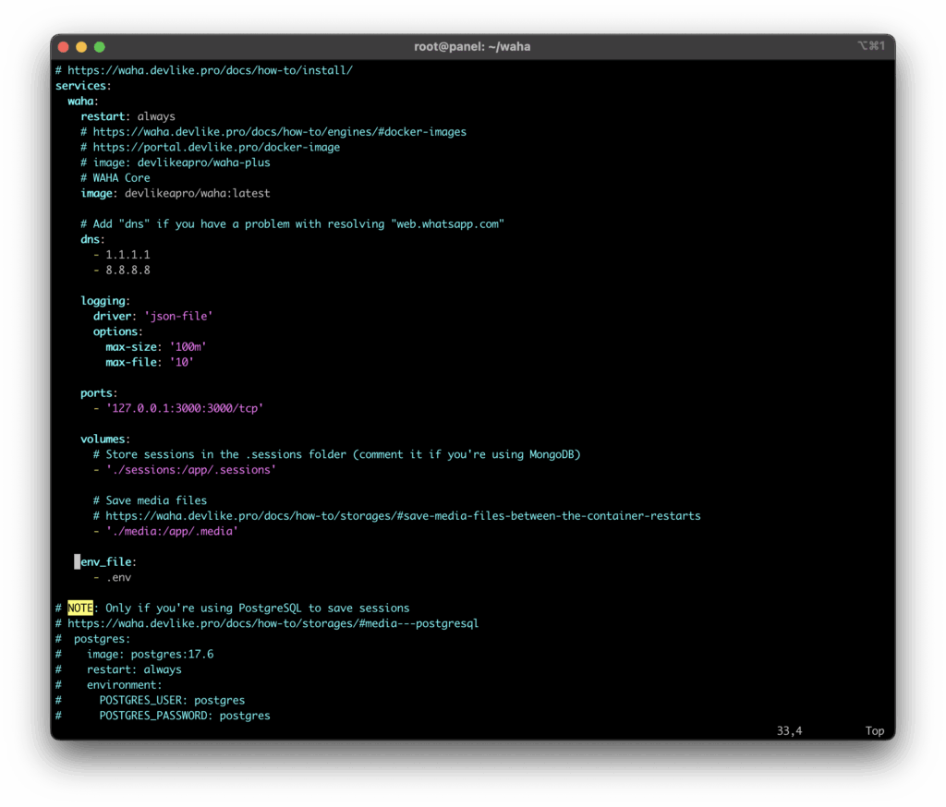
Task: Click the './sessions:/app/.sessions' volume entry
Action: [190, 470]
